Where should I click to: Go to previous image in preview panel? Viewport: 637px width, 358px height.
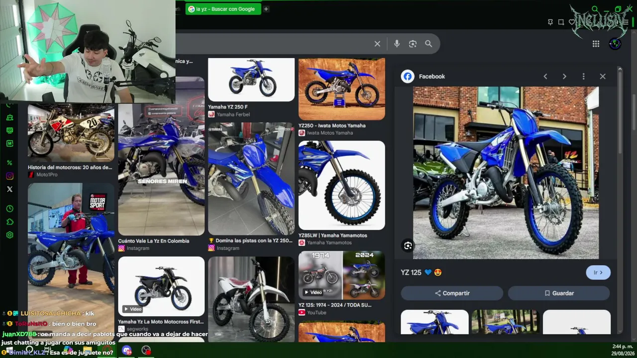(545, 77)
